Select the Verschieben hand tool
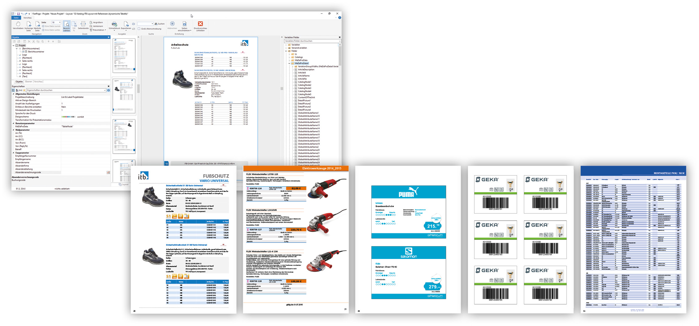This screenshot has width=699, height=326. [x=18, y=26]
